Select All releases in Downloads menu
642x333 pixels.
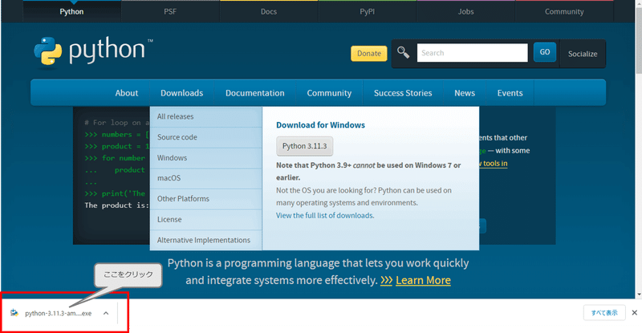[x=206, y=116]
